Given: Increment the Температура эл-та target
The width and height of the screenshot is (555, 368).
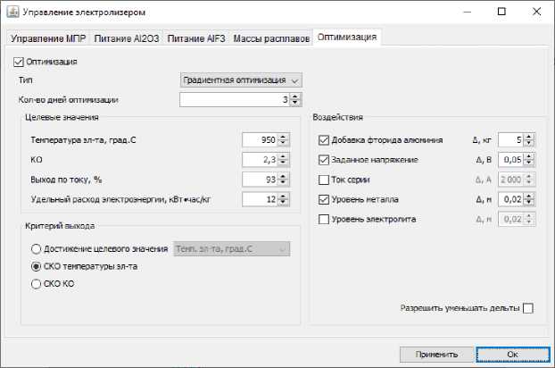Looking at the screenshot, I should click(283, 137).
